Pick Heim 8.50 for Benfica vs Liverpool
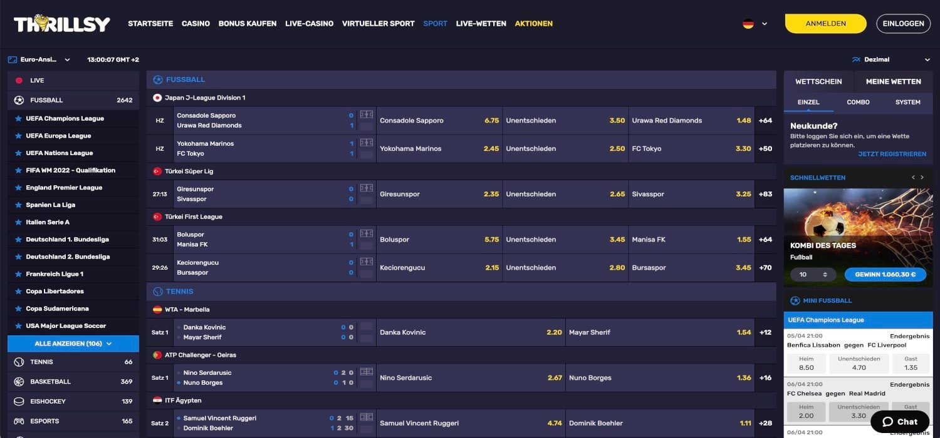Image resolution: width=940 pixels, height=438 pixels. tap(807, 364)
